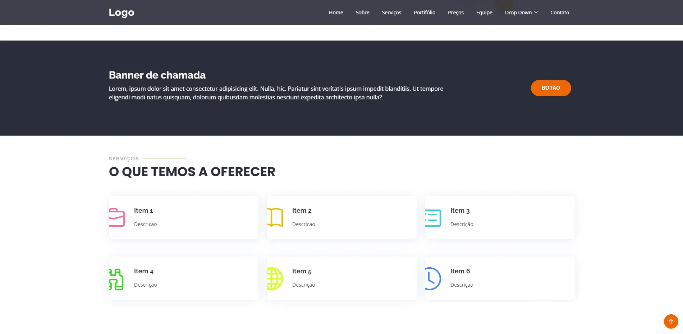Click the orange scroll-to-top arrow
This screenshot has width=683, height=334.
point(670,322)
